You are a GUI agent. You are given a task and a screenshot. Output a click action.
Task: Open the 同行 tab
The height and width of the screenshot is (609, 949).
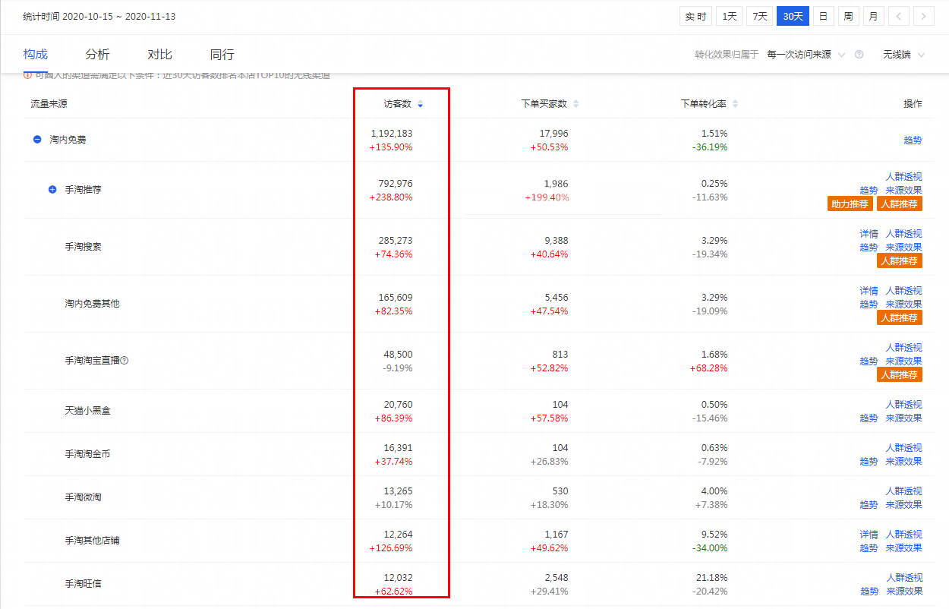point(222,55)
